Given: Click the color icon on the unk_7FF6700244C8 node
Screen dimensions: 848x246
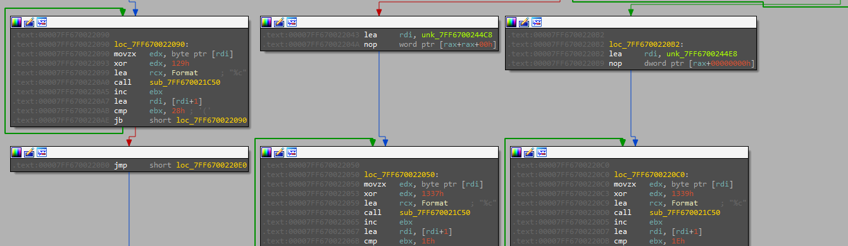Looking at the screenshot, I should 267,22.
